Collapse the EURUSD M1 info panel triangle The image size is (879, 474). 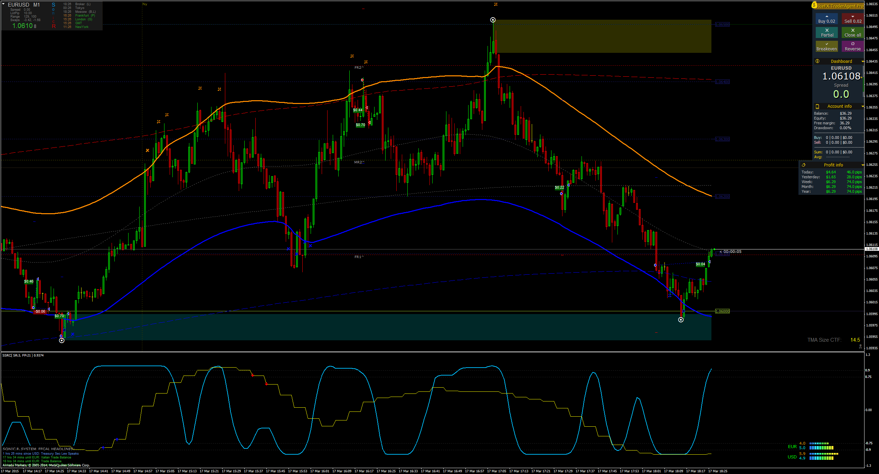(3, 4)
